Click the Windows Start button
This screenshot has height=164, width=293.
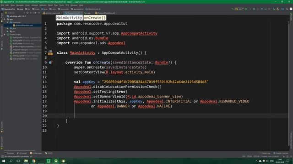tap(4, 161)
